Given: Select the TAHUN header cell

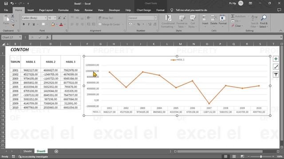Looking at the screenshot, I should click(15, 62).
